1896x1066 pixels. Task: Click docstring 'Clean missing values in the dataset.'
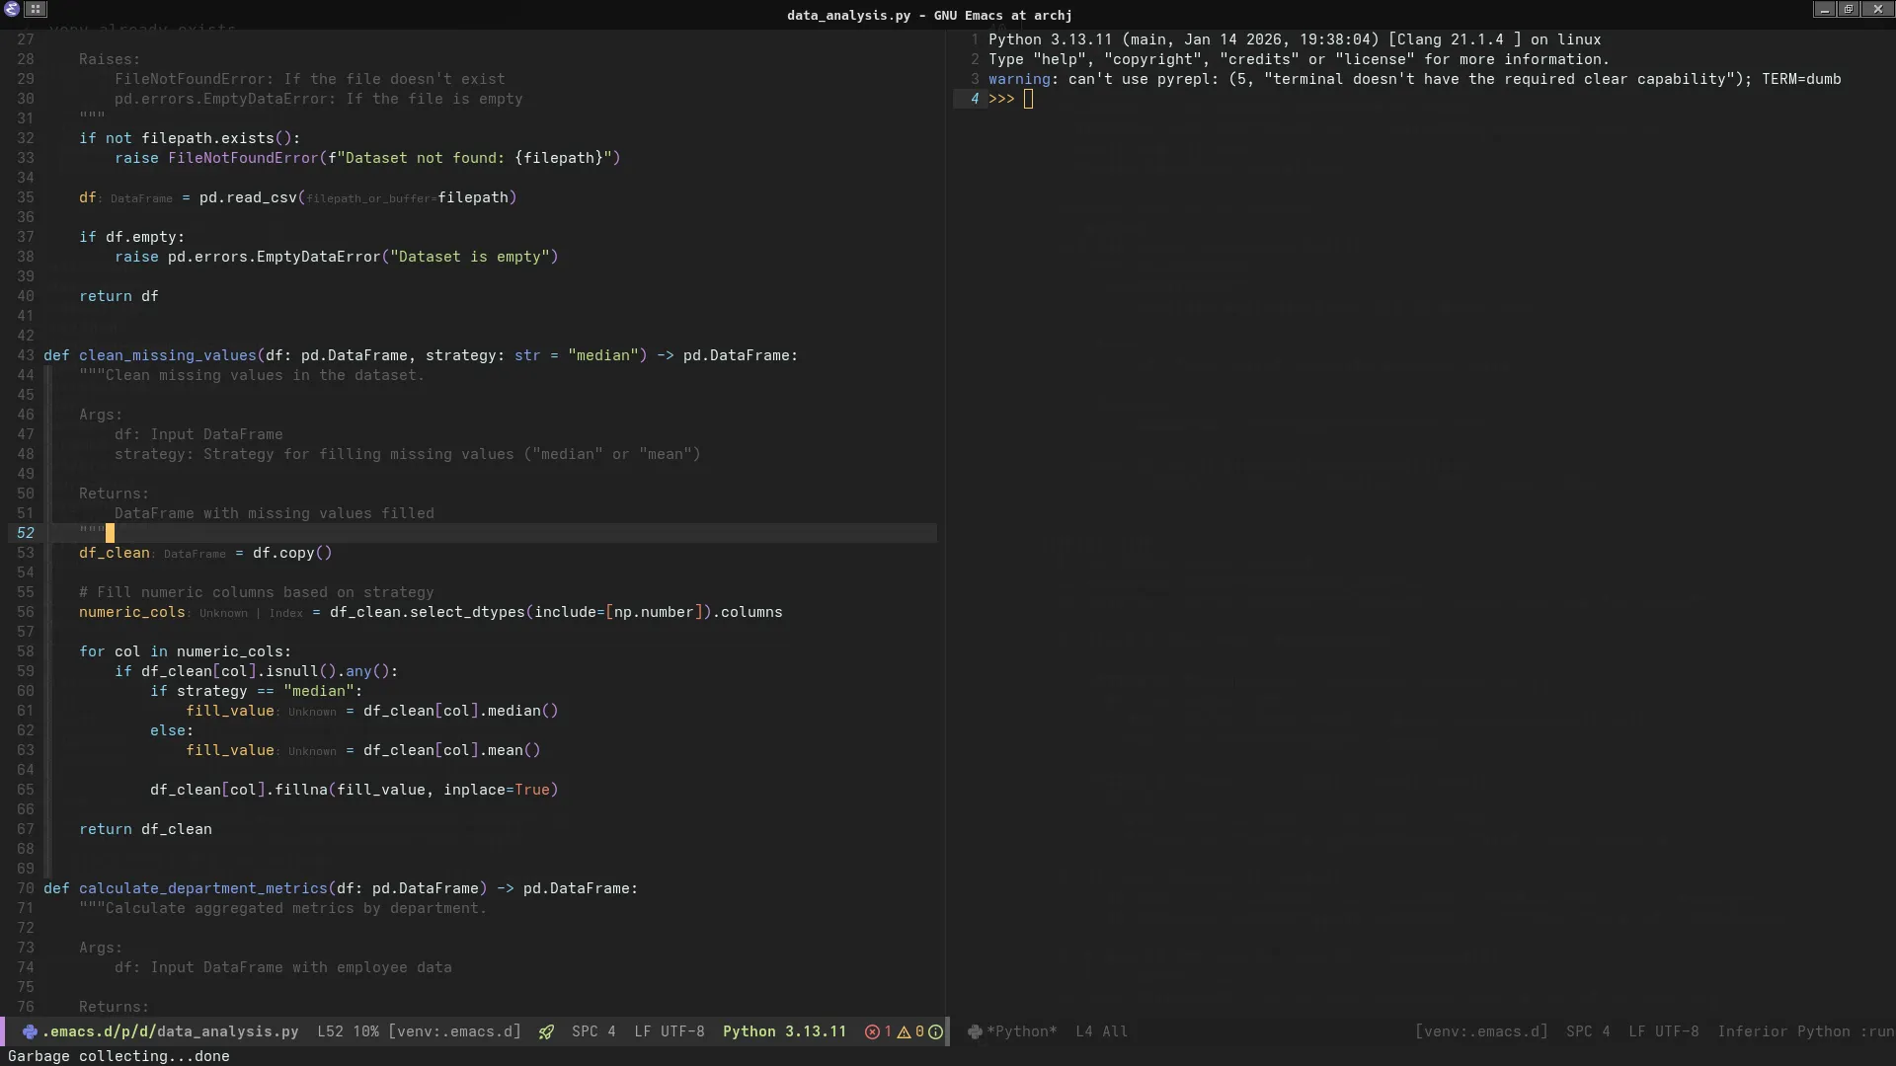point(265,375)
